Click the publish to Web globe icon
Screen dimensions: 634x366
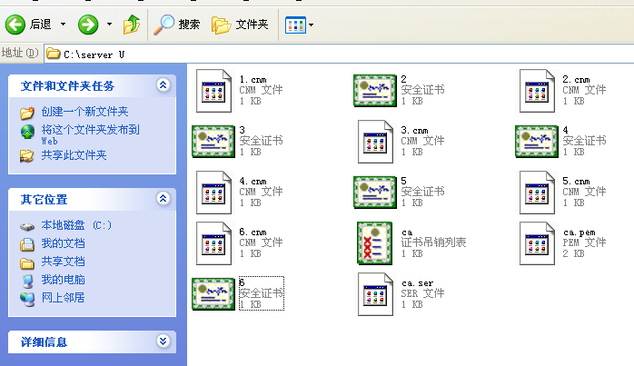click(x=27, y=133)
